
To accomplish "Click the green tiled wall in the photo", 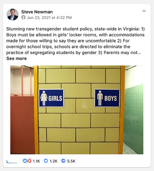I will [x=134, y=119].
